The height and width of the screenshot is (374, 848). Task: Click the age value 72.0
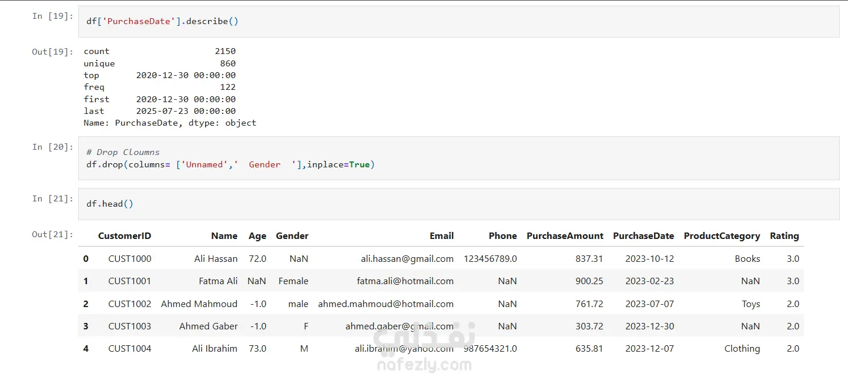click(257, 259)
